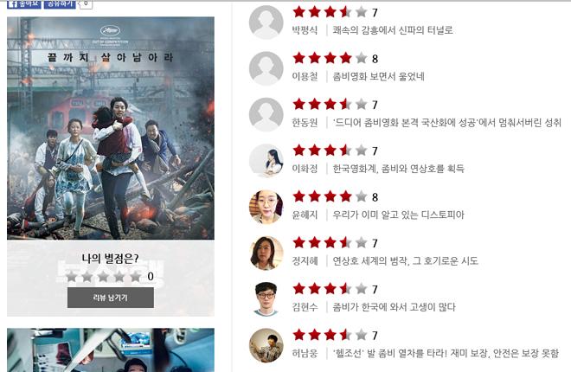
Task: Set my rating to five stars
Action: (x=135, y=276)
